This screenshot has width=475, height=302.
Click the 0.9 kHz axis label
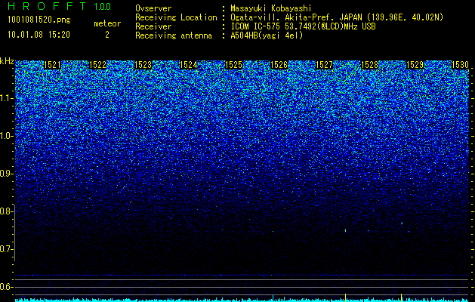(6, 174)
